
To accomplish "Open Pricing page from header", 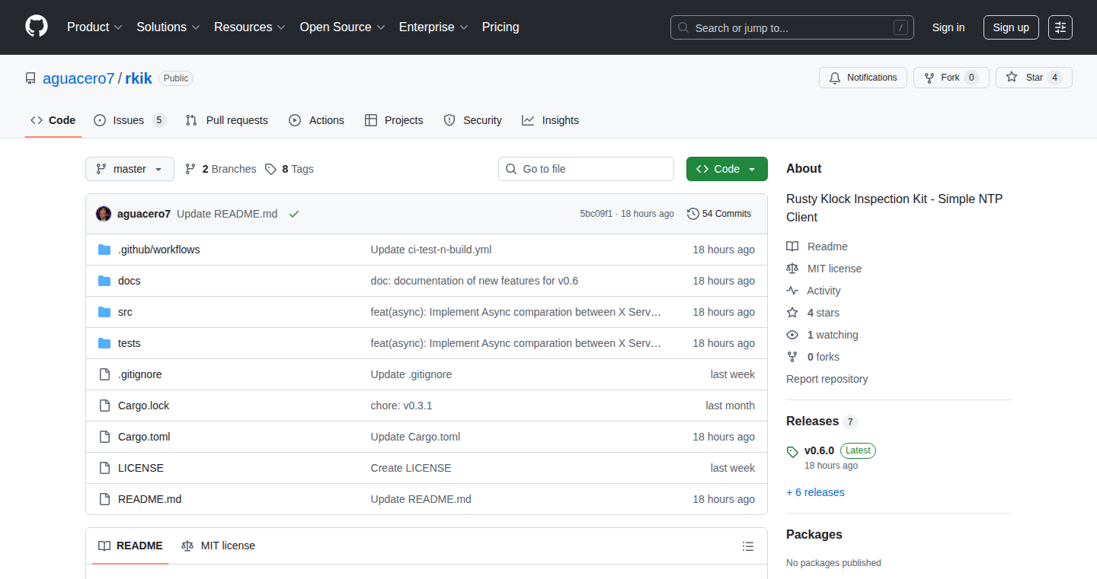I will click(x=501, y=27).
